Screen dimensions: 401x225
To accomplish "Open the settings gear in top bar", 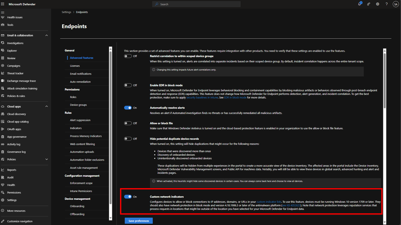I will pyautogui.click(x=377, y=4).
